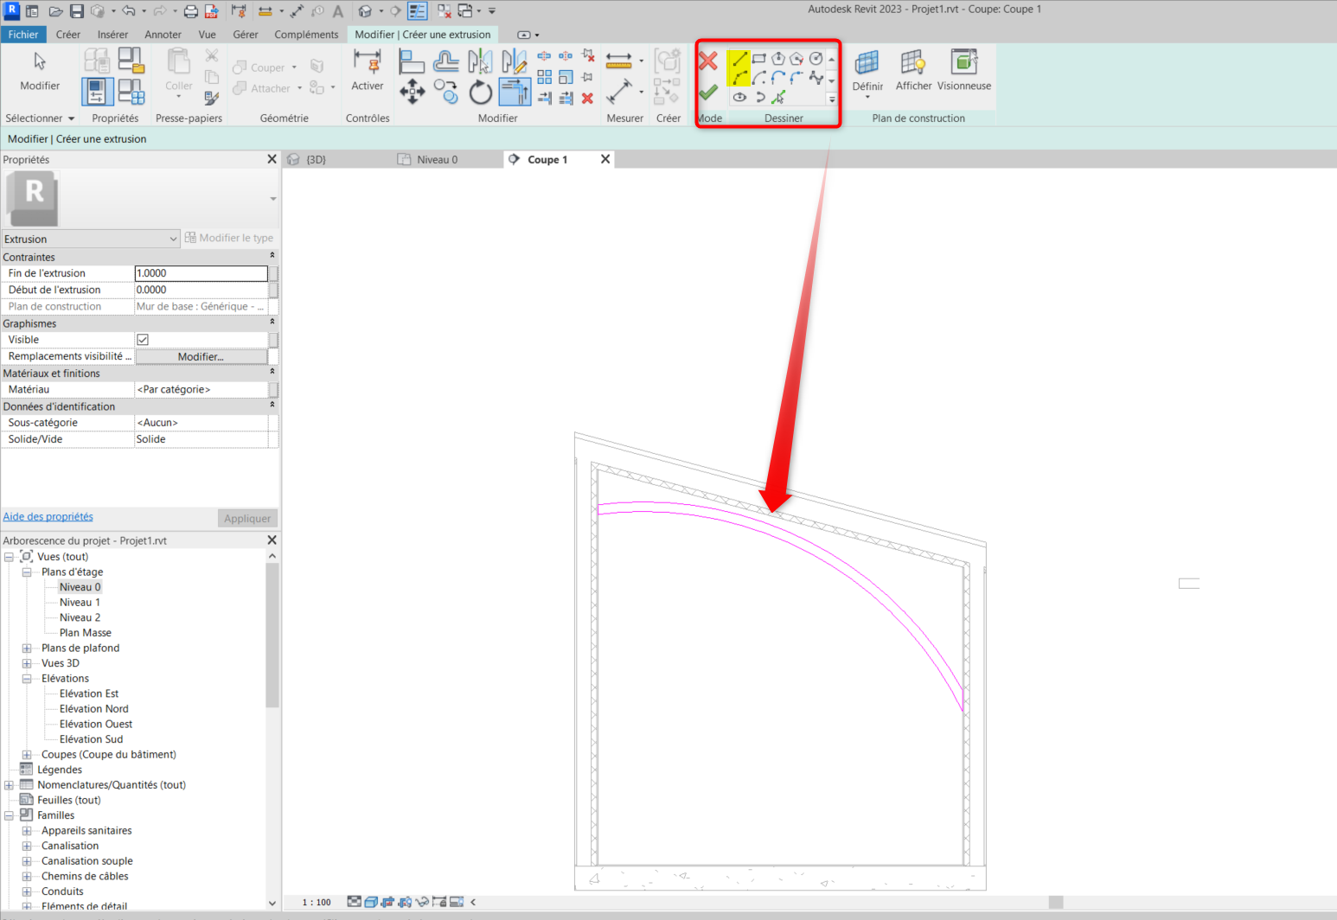Click the Modifier... visibility overrides button

point(201,356)
